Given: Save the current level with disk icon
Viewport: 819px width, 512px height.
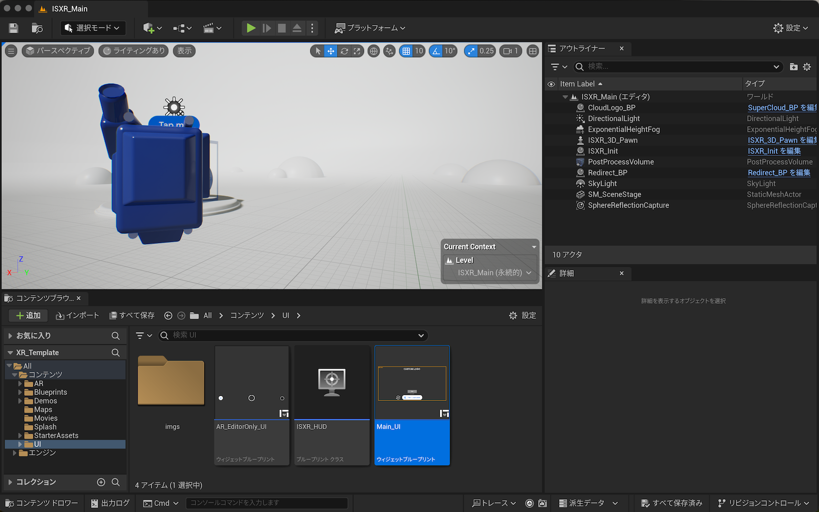Looking at the screenshot, I should tap(14, 28).
